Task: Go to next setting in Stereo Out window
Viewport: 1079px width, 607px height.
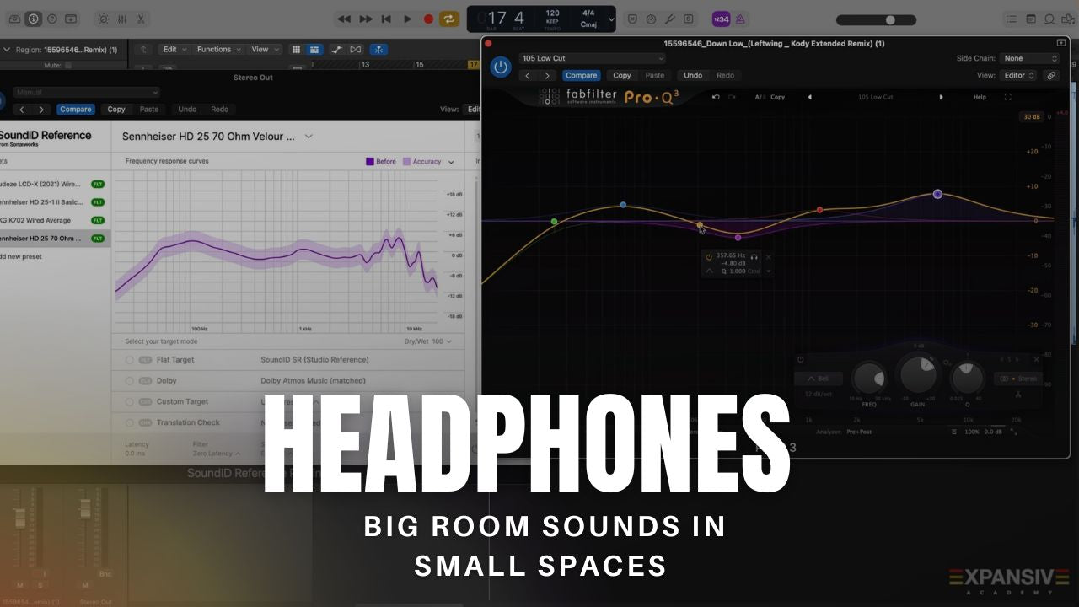Action: [41, 110]
